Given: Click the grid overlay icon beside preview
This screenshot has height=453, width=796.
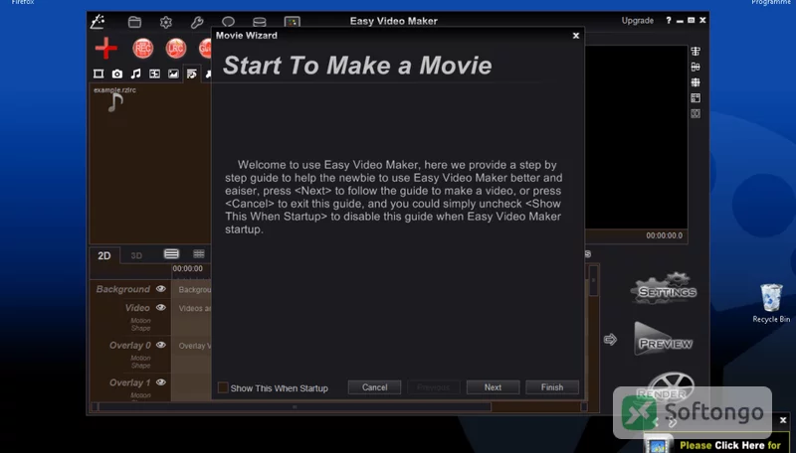Looking at the screenshot, I should [696, 82].
